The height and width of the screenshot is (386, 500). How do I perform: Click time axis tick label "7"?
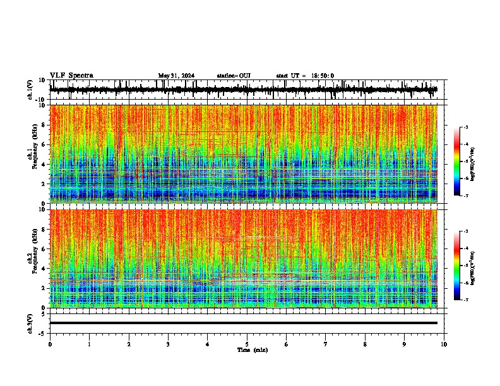326,344
